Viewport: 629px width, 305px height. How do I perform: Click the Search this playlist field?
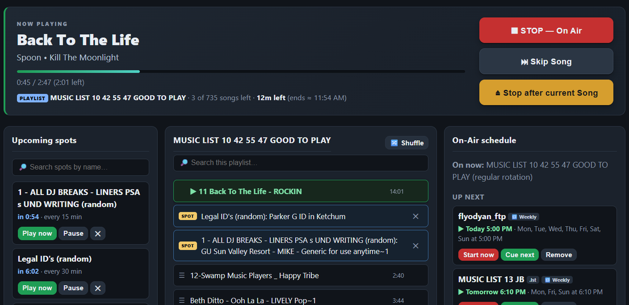click(301, 163)
